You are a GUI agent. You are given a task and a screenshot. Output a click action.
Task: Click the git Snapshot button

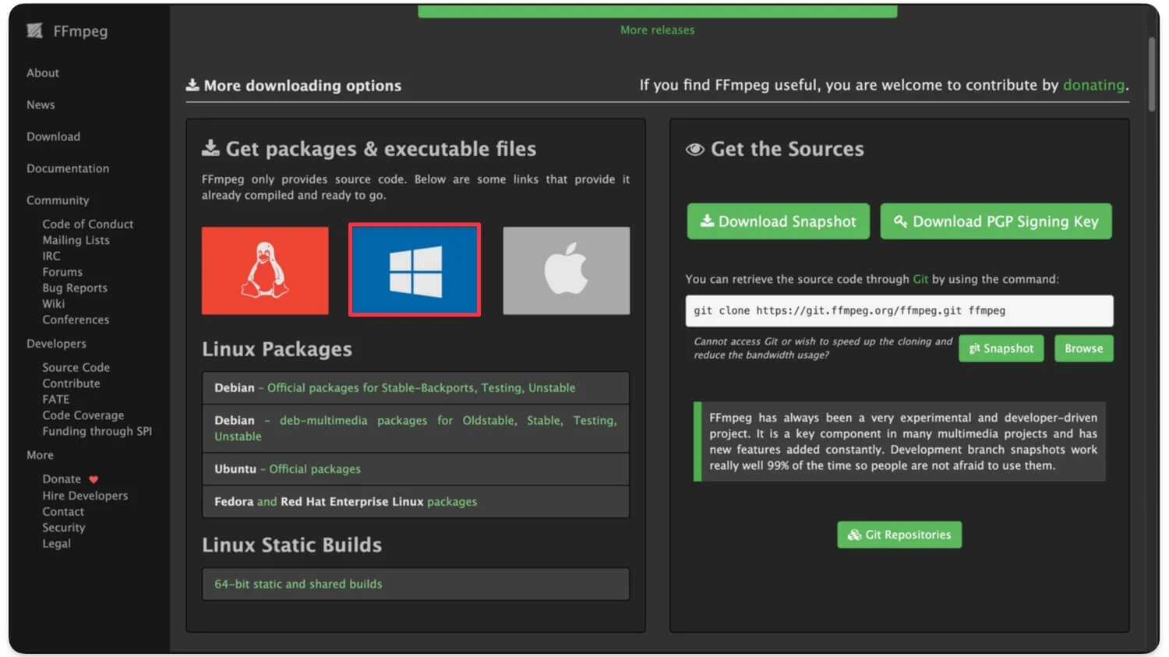[x=1001, y=348]
